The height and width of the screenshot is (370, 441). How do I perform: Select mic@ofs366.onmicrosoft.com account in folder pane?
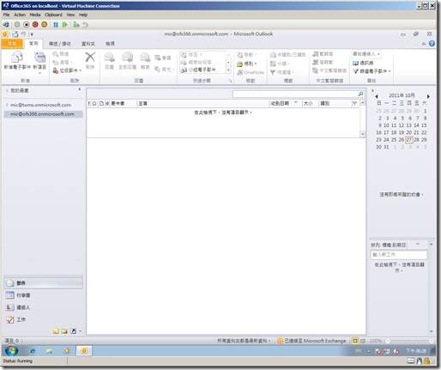(x=42, y=114)
